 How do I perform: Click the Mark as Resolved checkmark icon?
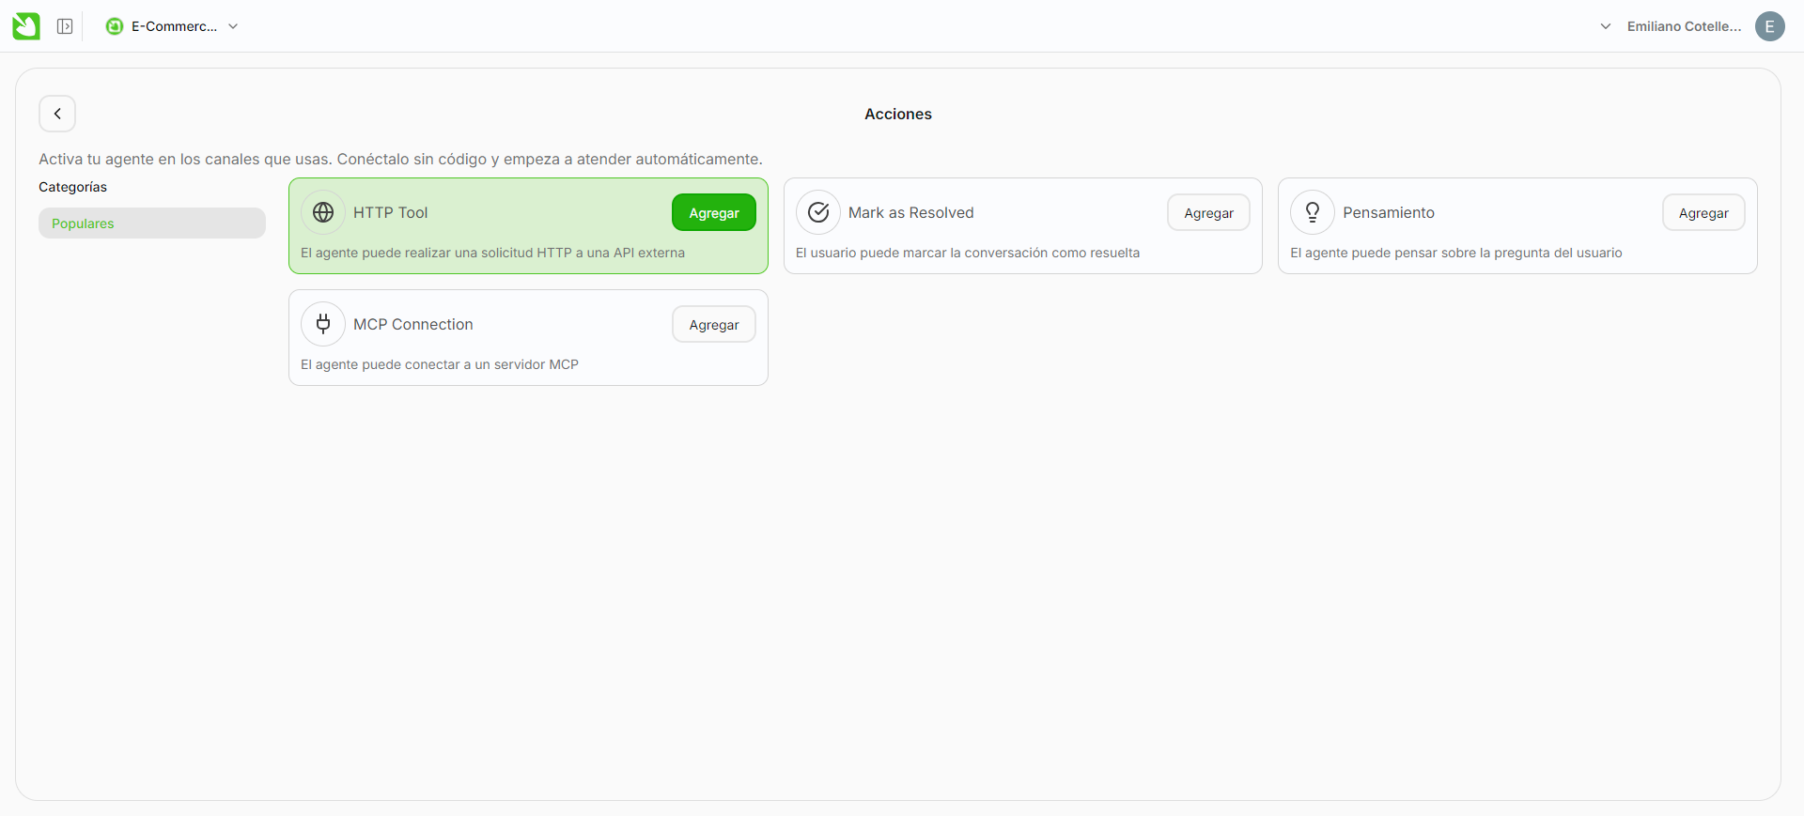click(818, 212)
